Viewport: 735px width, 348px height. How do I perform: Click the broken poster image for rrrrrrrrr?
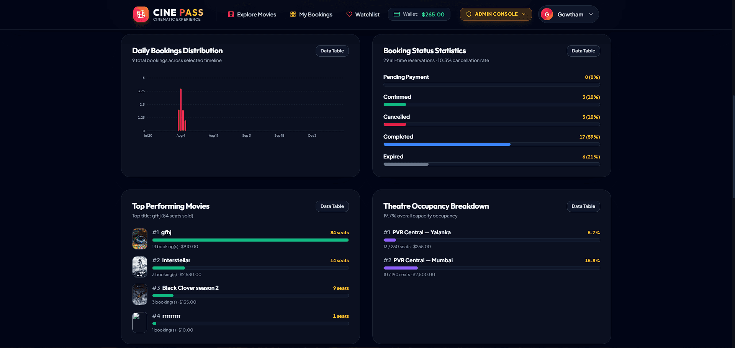pos(140,322)
